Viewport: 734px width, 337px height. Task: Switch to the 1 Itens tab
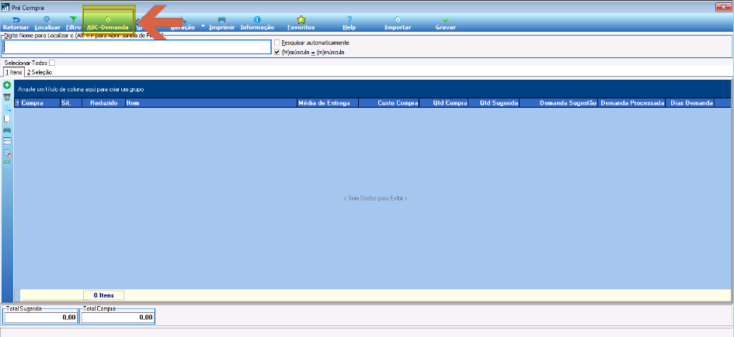pos(13,72)
